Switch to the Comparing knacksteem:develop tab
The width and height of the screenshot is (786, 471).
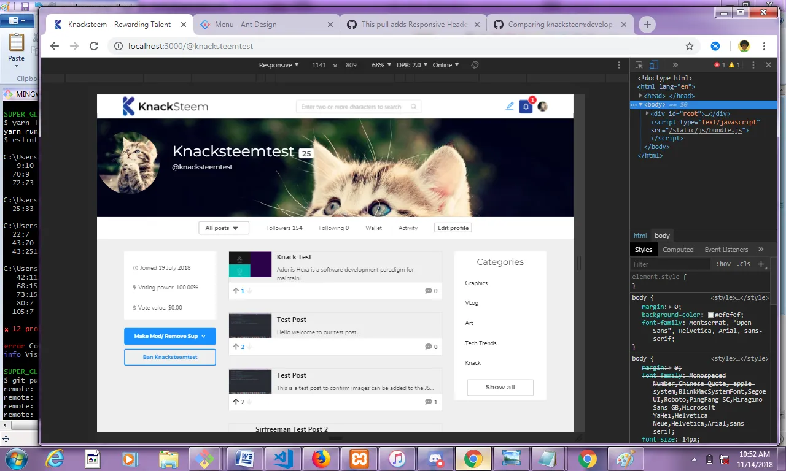click(560, 25)
